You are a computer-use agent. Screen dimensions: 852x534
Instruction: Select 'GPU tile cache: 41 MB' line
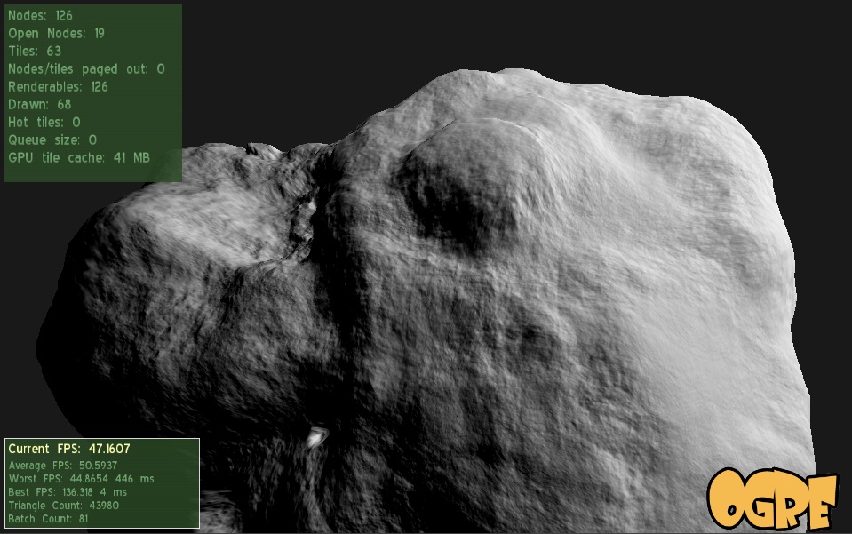coord(79,158)
